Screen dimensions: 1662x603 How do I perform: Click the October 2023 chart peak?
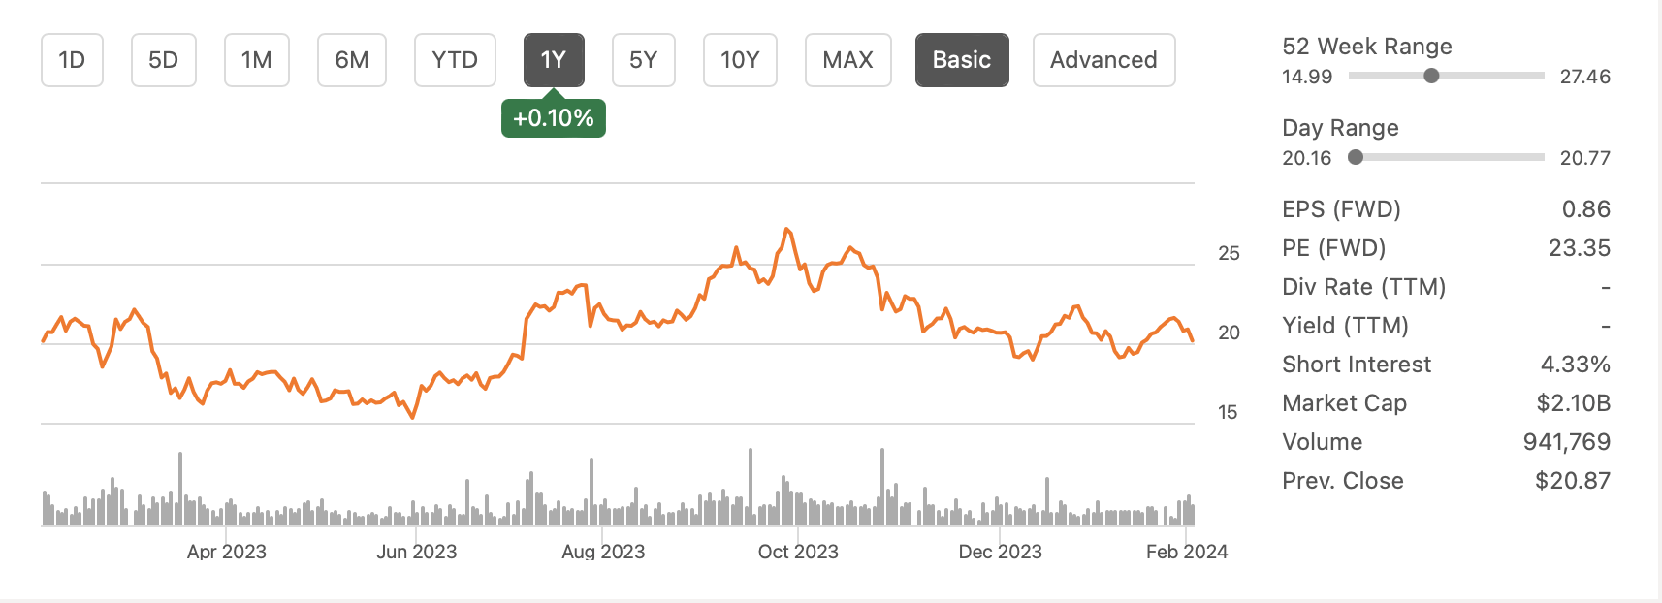(x=786, y=228)
